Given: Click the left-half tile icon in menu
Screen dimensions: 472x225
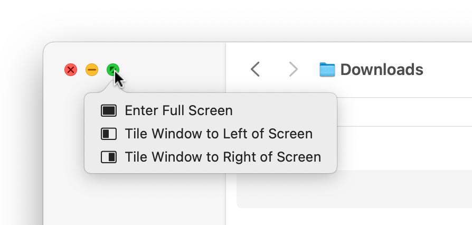Looking at the screenshot, I should (109, 134).
